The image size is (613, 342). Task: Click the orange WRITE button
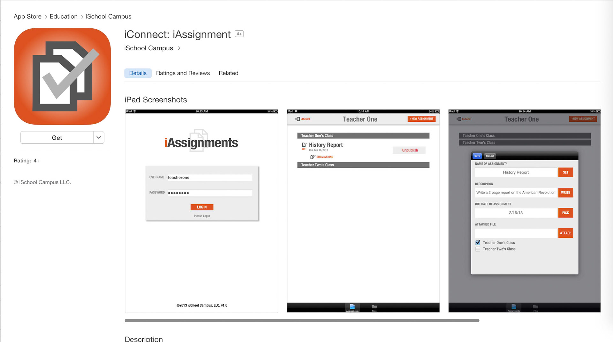click(565, 193)
